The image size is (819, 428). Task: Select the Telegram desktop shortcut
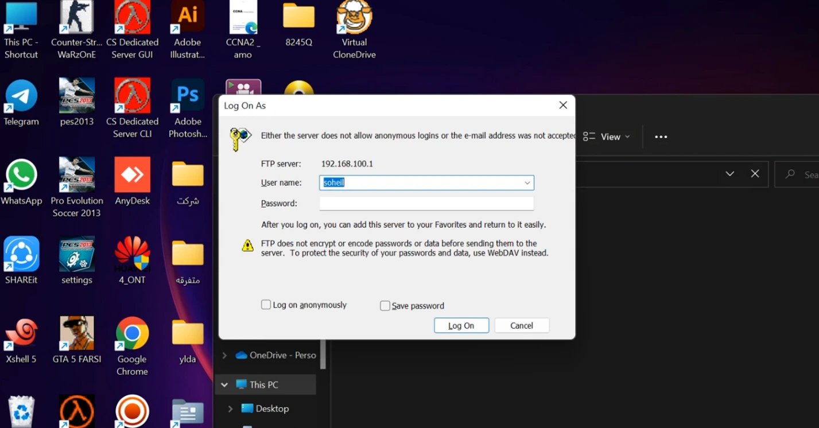coord(21,103)
